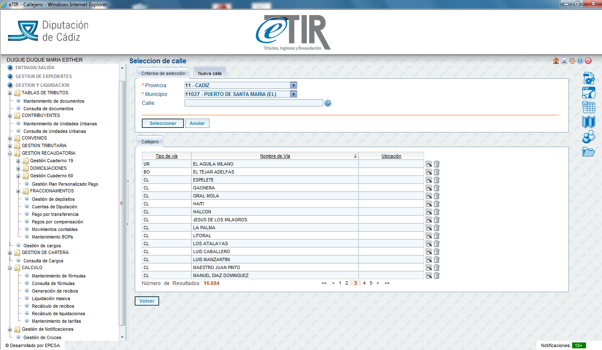The image size is (602, 350).
Task: Open GESTION DE EXPEDIENTES menu section
Action: point(44,76)
